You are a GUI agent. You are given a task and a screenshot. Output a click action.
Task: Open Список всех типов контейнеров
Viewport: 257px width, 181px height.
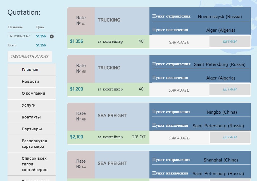34,164
